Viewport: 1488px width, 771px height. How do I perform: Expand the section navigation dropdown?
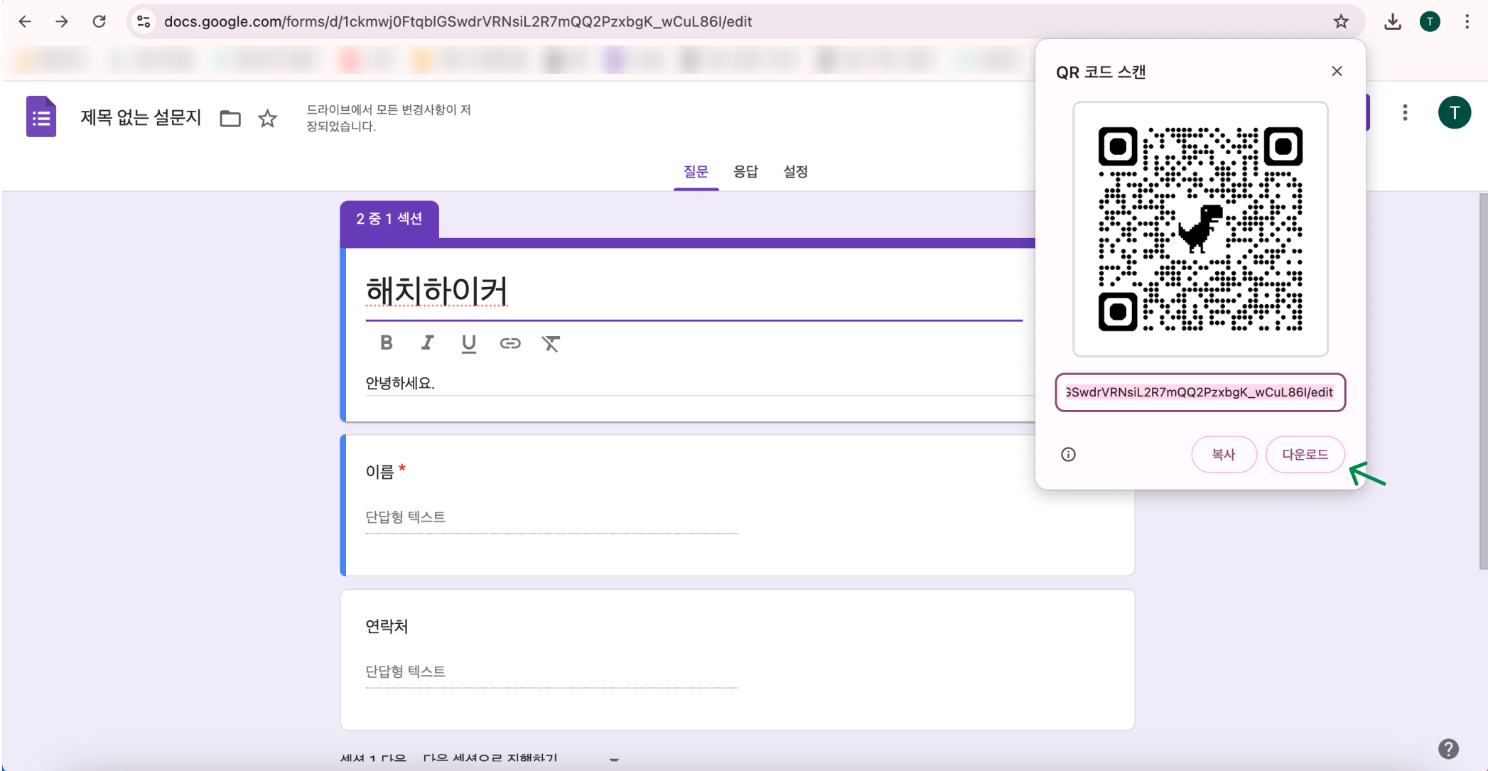pyautogui.click(x=613, y=760)
